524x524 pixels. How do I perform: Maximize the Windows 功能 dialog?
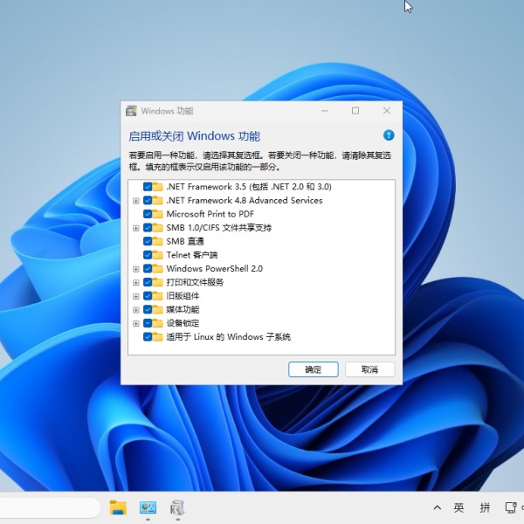355,111
